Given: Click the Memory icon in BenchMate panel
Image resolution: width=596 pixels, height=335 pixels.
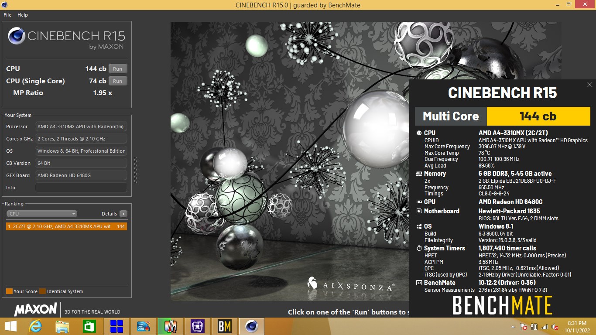Looking at the screenshot, I should click(419, 174).
